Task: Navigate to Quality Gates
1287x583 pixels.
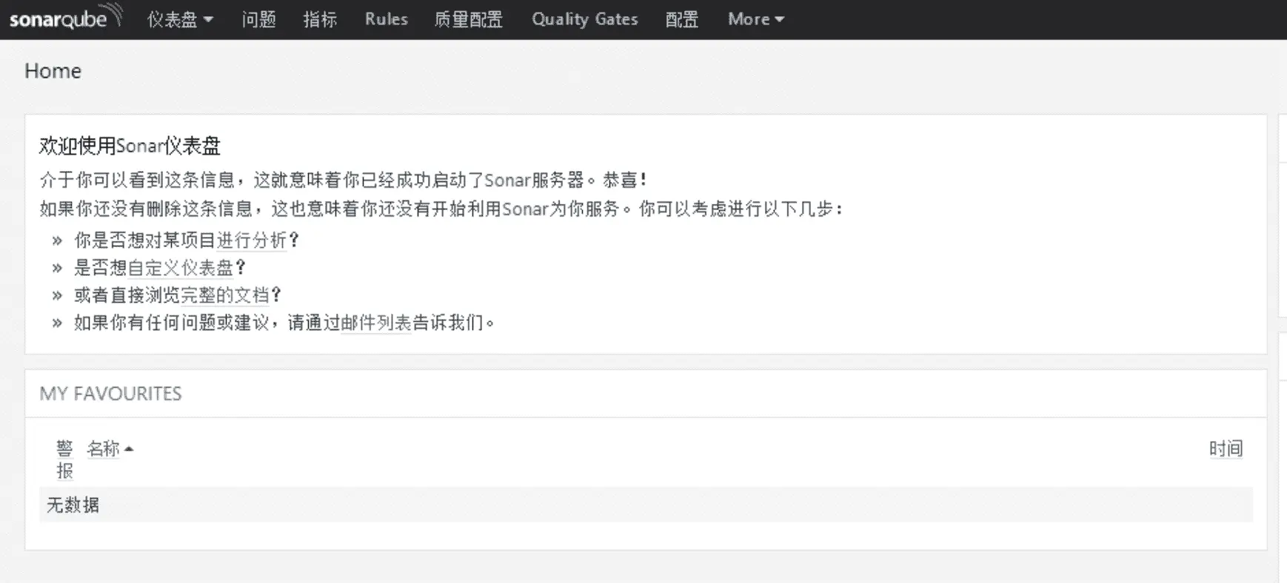Action: 584,19
